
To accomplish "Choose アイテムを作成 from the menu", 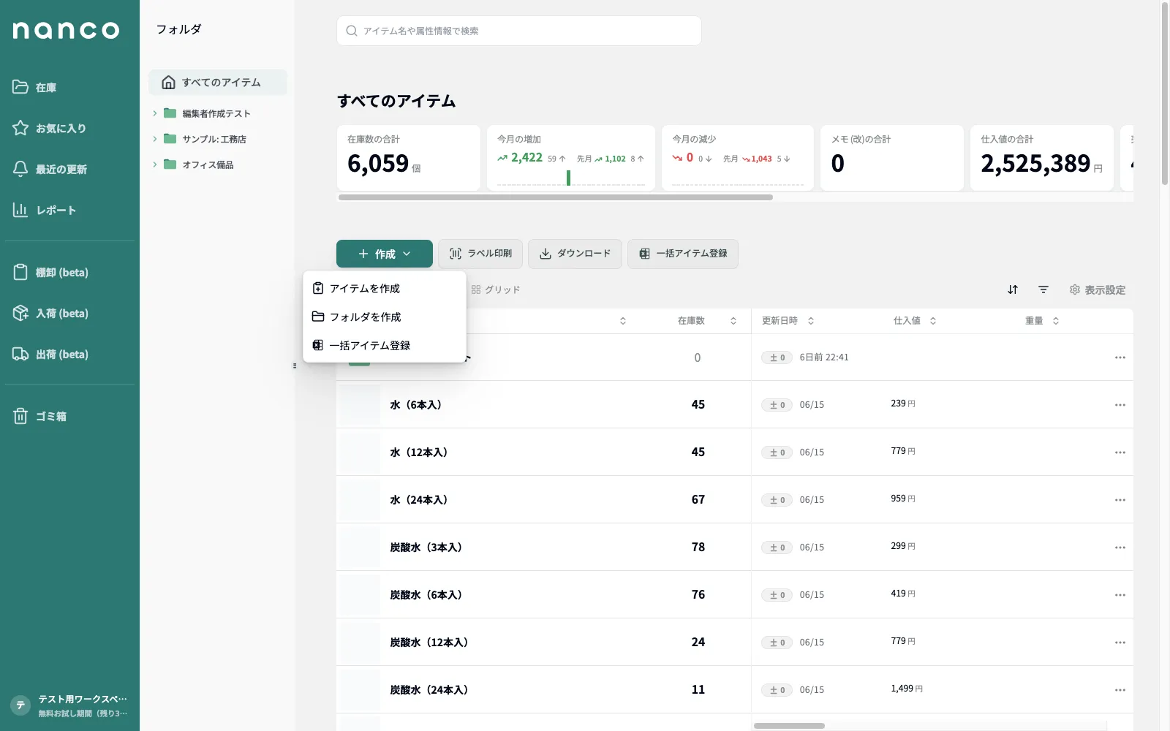I will [x=385, y=288].
